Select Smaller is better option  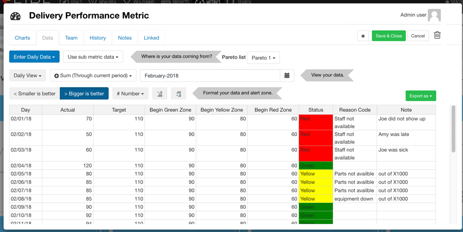point(34,93)
